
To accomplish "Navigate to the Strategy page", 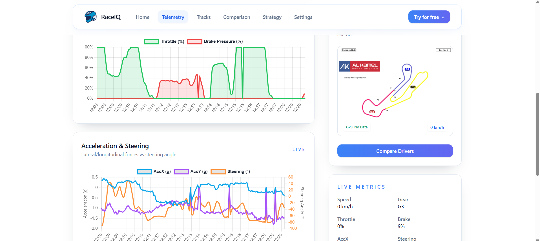I will (272, 17).
